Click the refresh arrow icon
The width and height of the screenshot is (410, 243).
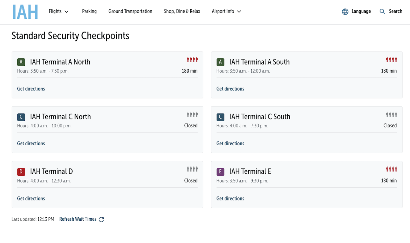[101, 219]
